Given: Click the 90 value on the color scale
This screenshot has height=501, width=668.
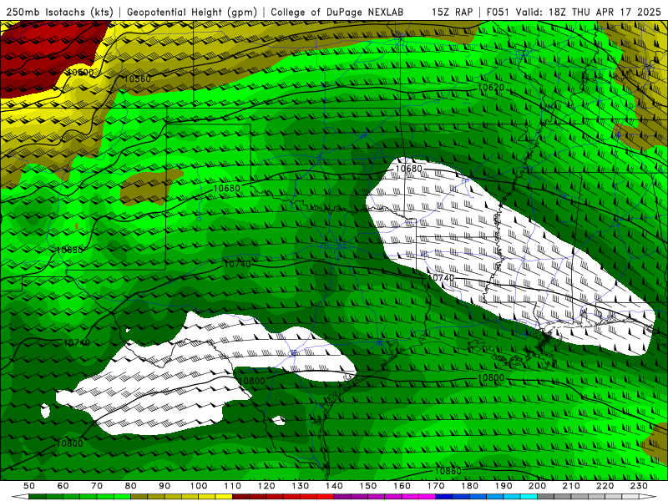Looking at the screenshot, I should coord(164,486).
